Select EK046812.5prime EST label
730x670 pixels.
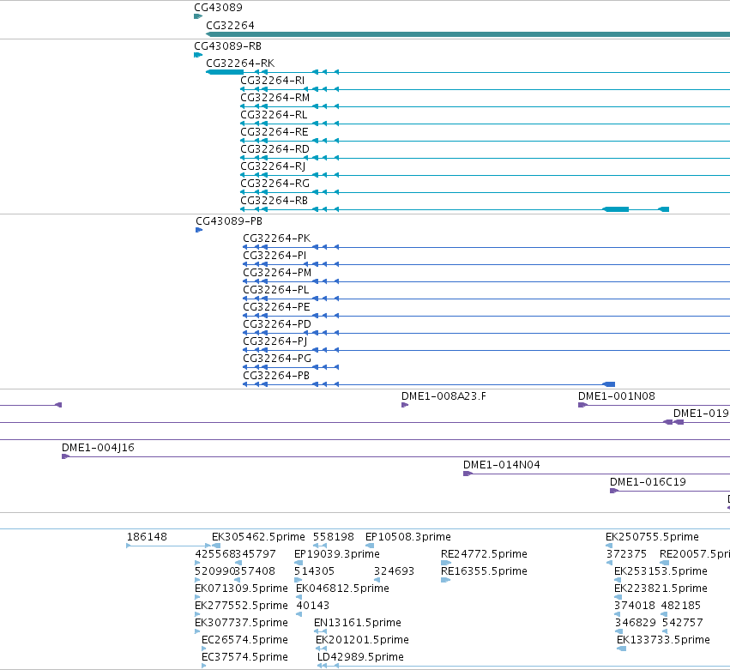click(x=342, y=589)
